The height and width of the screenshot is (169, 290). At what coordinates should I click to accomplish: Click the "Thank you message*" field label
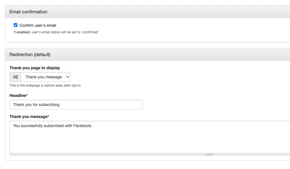click(29, 117)
